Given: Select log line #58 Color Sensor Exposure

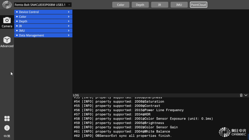Looking at the screenshot, I should click(143, 119).
